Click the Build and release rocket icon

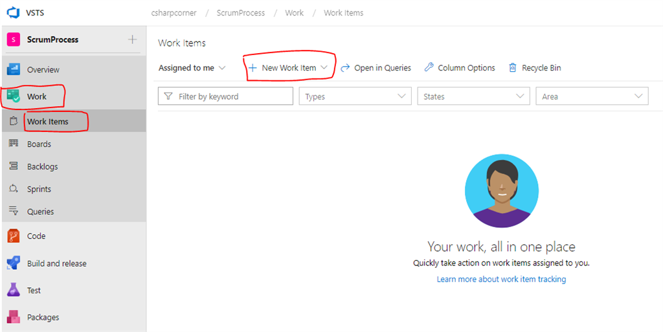pos(14,263)
